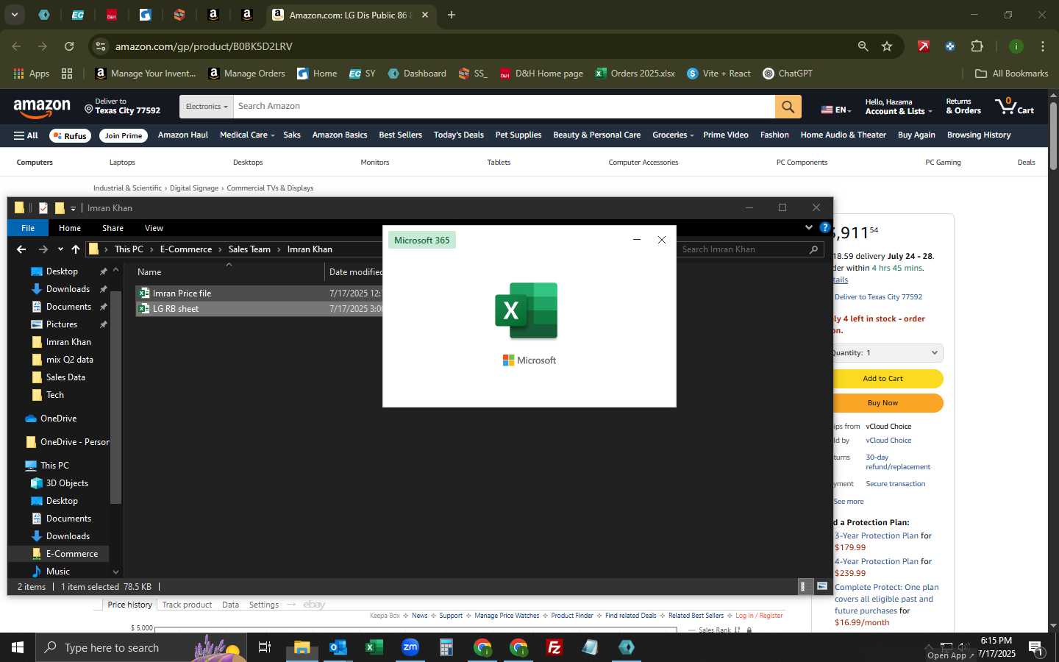Screen dimensions: 1059x662
Task: Open the Price history tab
Action: coord(129,605)
